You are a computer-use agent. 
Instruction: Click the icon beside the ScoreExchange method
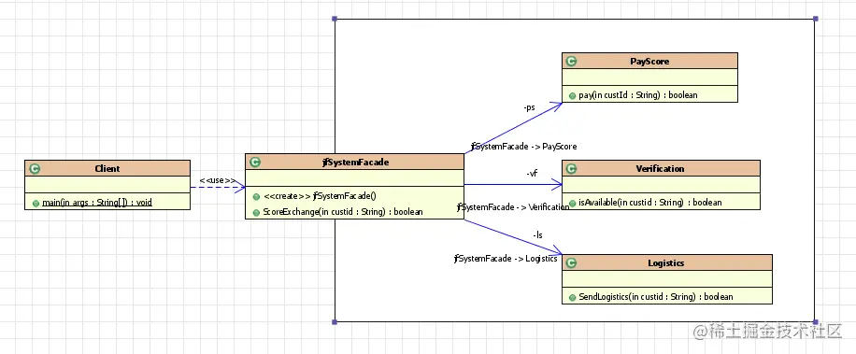coord(256,212)
